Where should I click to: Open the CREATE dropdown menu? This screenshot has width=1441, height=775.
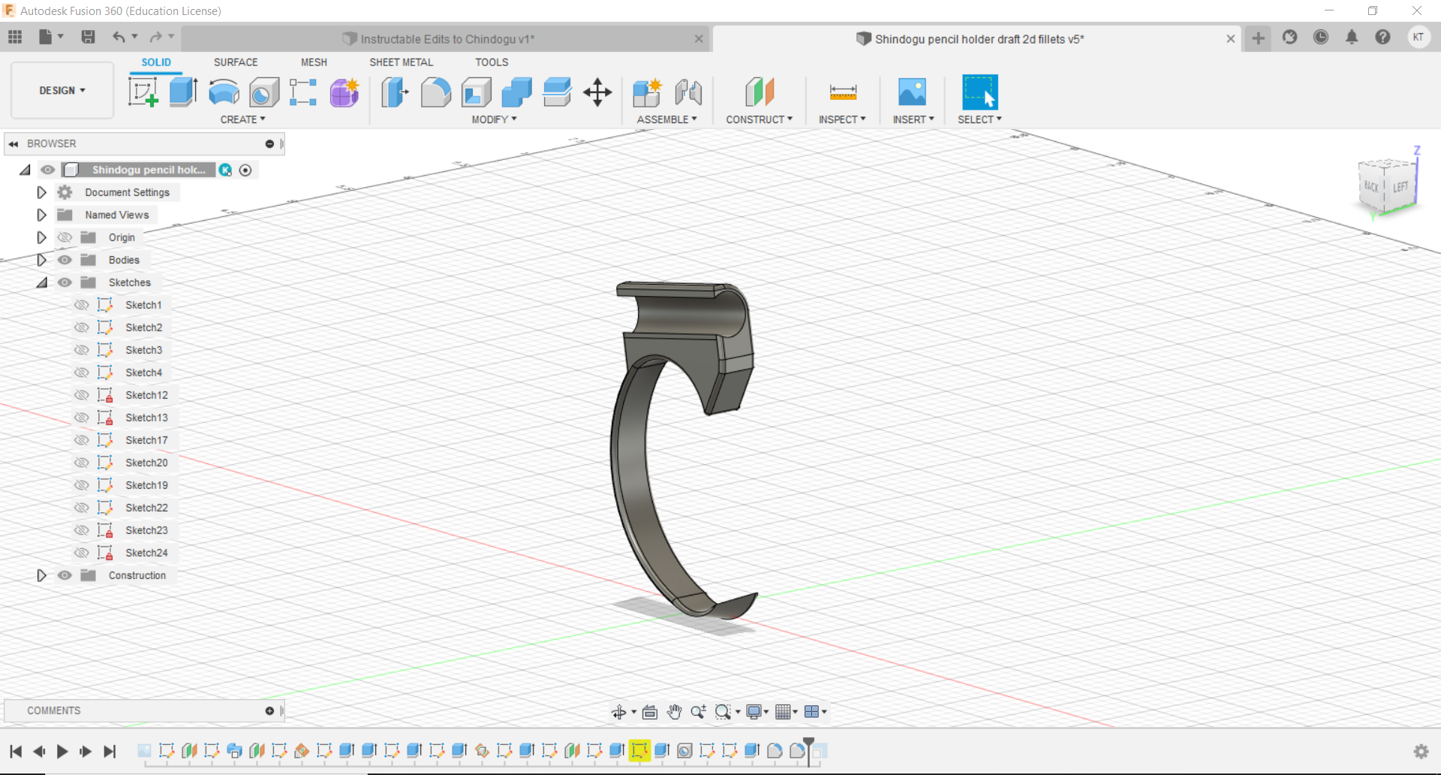point(242,119)
